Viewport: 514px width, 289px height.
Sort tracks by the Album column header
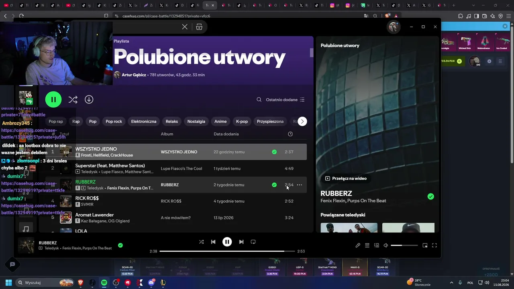[167, 134]
